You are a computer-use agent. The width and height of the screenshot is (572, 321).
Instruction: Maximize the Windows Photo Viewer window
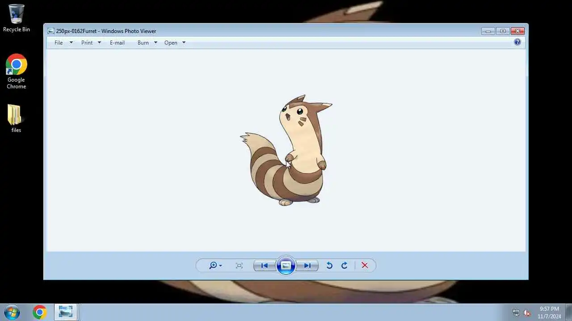503,31
